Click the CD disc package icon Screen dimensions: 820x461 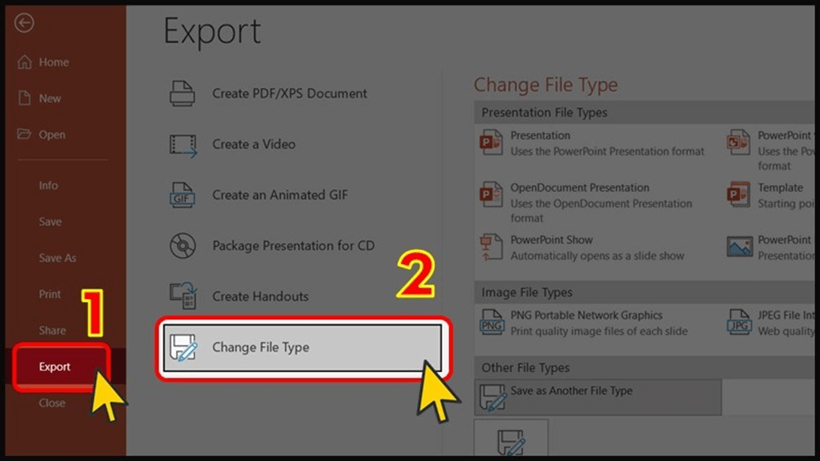pyautogui.click(x=183, y=245)
